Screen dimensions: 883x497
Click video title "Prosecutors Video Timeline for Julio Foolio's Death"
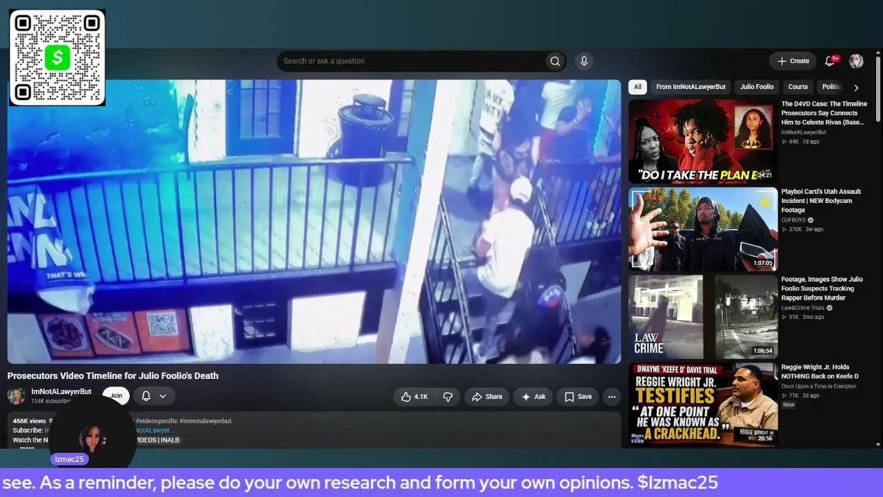coord(113,376)
